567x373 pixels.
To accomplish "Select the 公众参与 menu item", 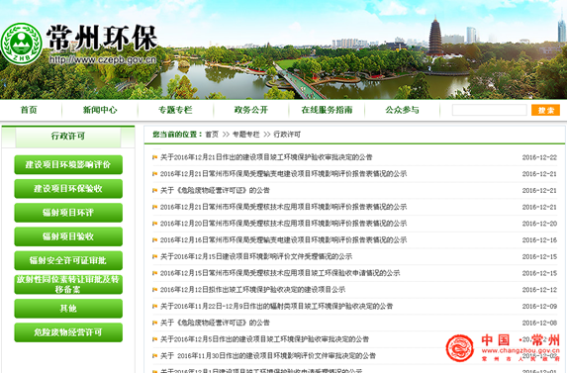I will tap(402, 110).
